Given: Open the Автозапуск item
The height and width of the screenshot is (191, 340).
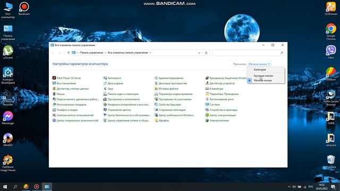Looking at the screenshot, I should [x=112, y=78].
